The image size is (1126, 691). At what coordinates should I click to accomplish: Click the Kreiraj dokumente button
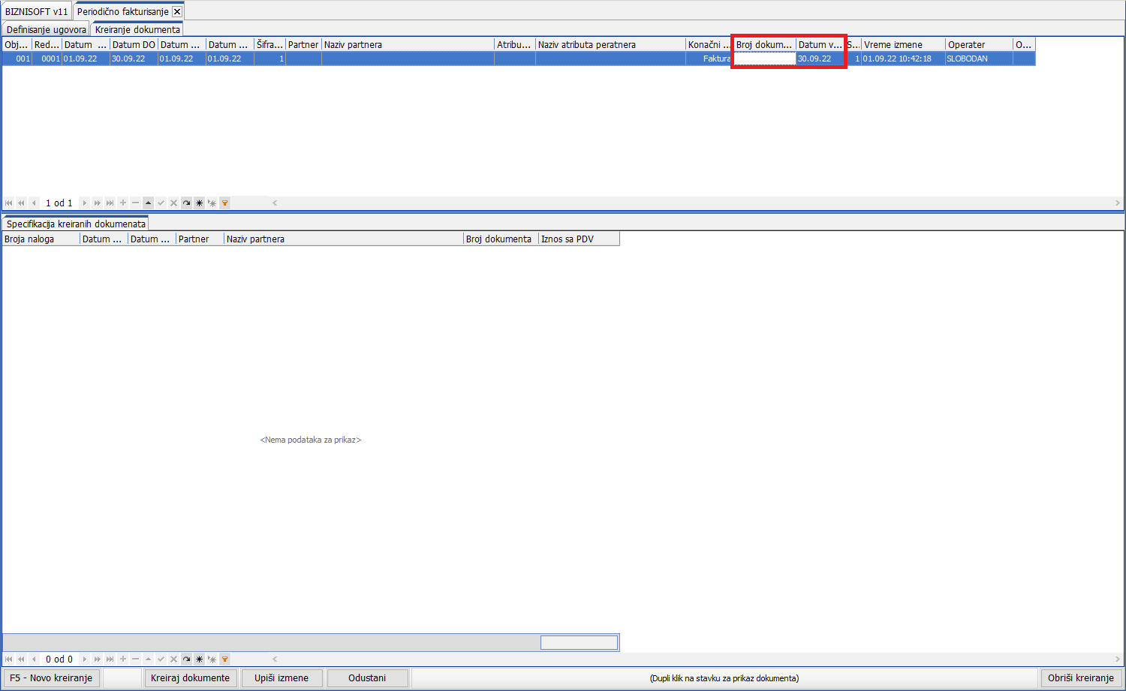[190, 678]
